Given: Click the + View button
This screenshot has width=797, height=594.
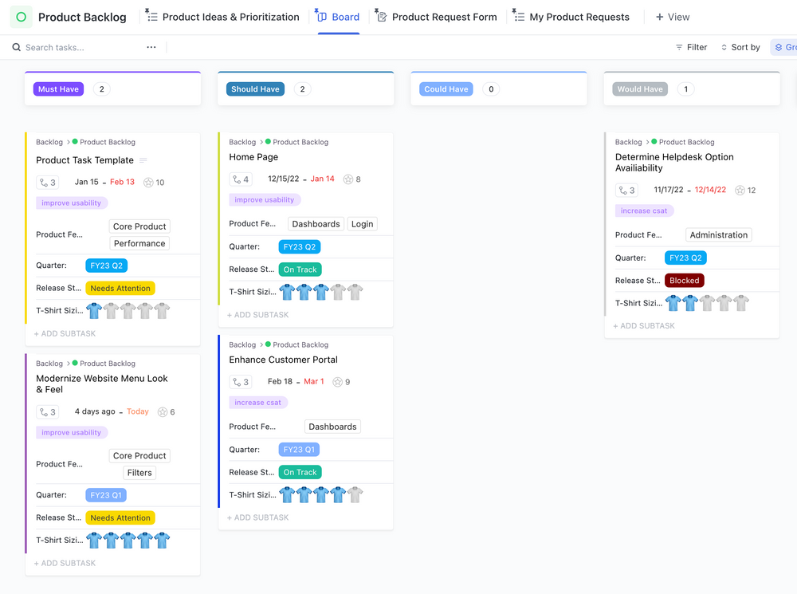Looking at the screenshot, I should click(x=671, y=16).
